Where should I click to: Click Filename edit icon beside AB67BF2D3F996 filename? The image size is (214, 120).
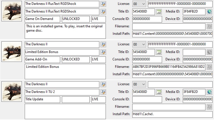(x=209, y=67)
